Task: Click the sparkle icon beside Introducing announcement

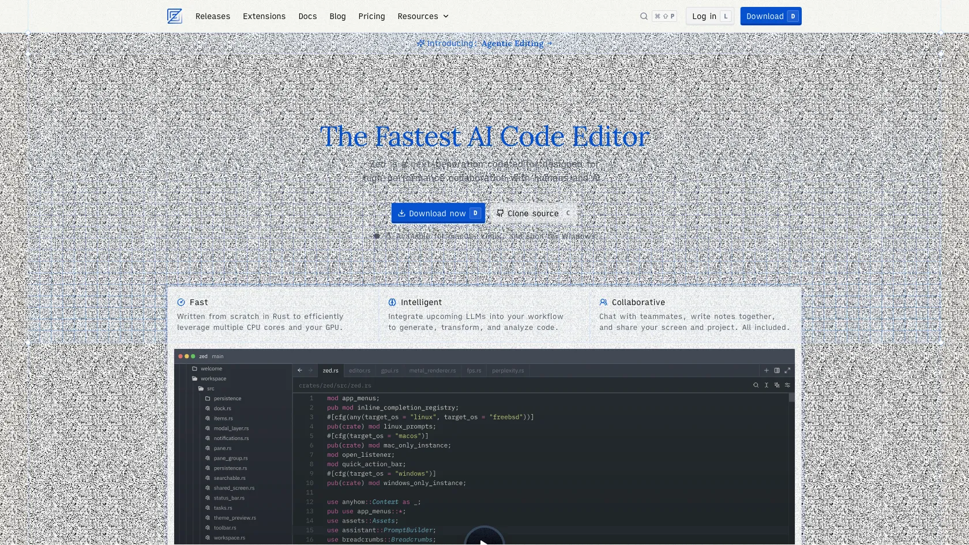Action: (x=420, y=43)
